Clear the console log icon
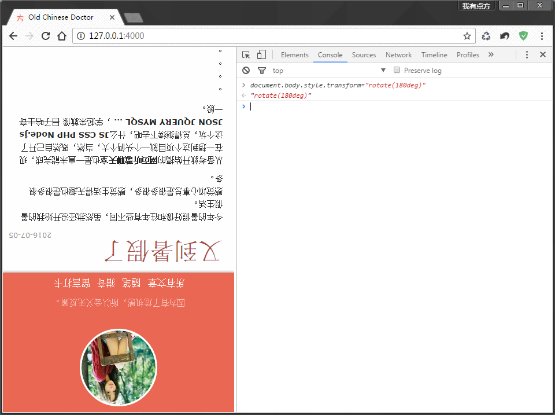The image size is (555, 415). click(x=246, y=71)
